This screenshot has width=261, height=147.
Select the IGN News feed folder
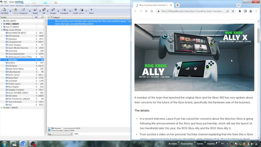pos(22,66)
